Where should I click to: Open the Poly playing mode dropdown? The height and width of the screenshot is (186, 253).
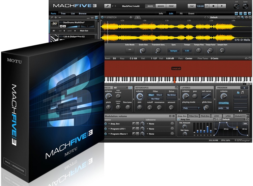tap(191, 108)
